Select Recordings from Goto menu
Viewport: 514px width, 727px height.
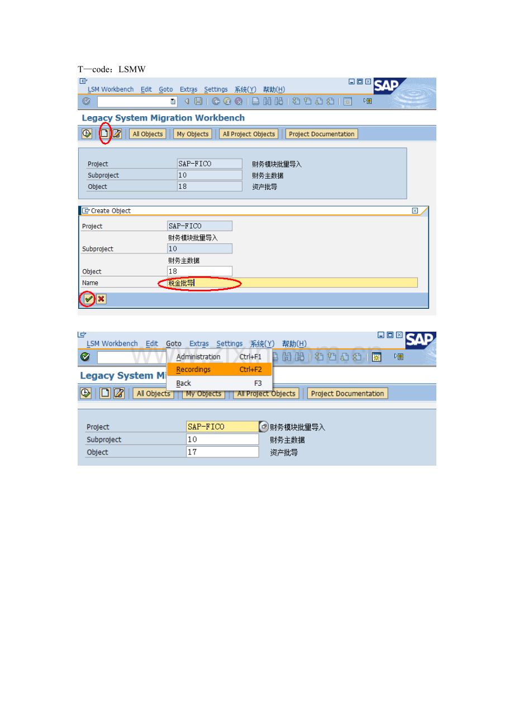click(219, 369)
